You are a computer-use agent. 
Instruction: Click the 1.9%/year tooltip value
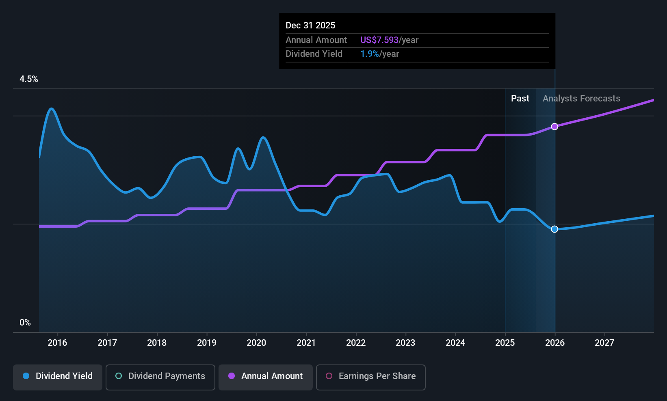pos(379,54)
